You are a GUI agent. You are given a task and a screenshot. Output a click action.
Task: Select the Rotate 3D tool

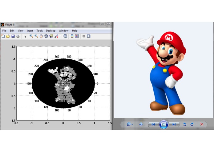tap(46, 36)
